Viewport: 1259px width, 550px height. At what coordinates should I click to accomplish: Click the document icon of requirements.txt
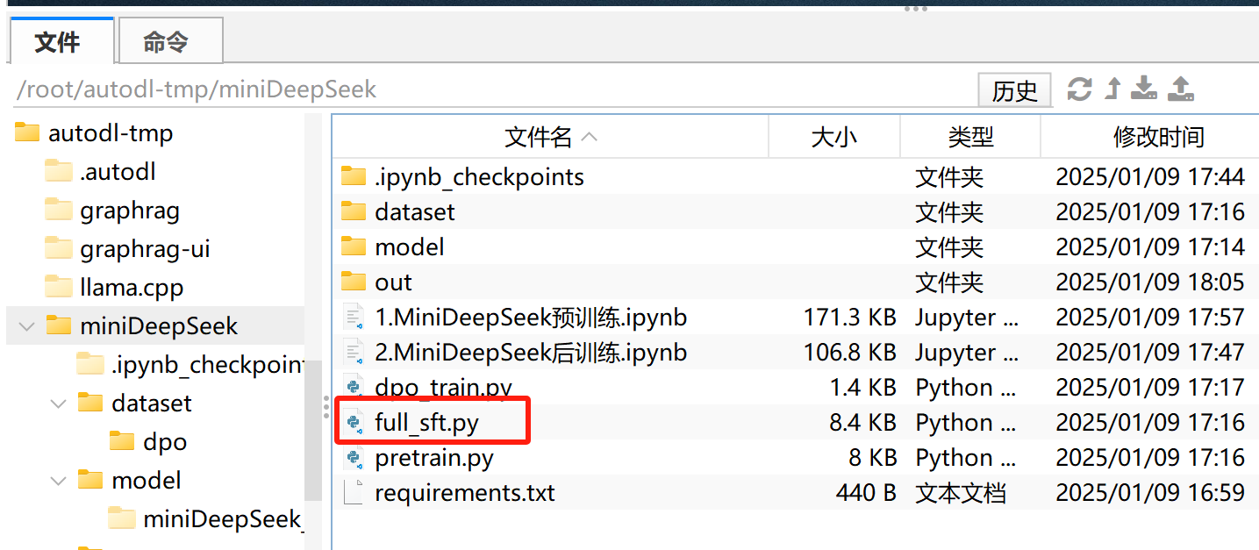[354, 493]
